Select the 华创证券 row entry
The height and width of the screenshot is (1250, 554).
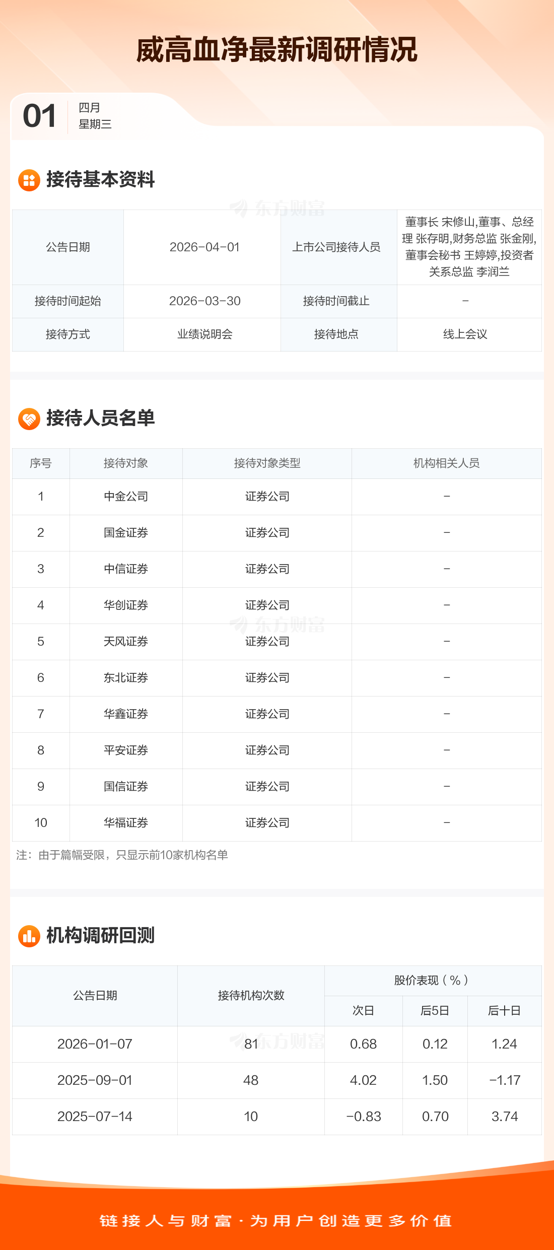click(x=126, y=605)
